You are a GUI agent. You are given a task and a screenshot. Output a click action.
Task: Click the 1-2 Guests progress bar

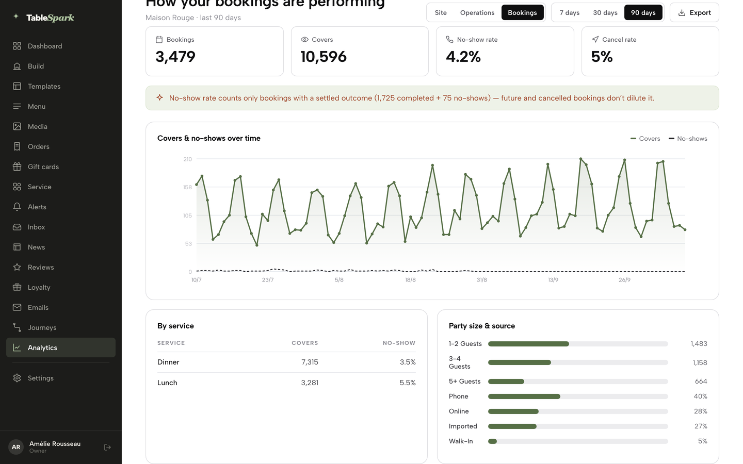pos(578,344)
